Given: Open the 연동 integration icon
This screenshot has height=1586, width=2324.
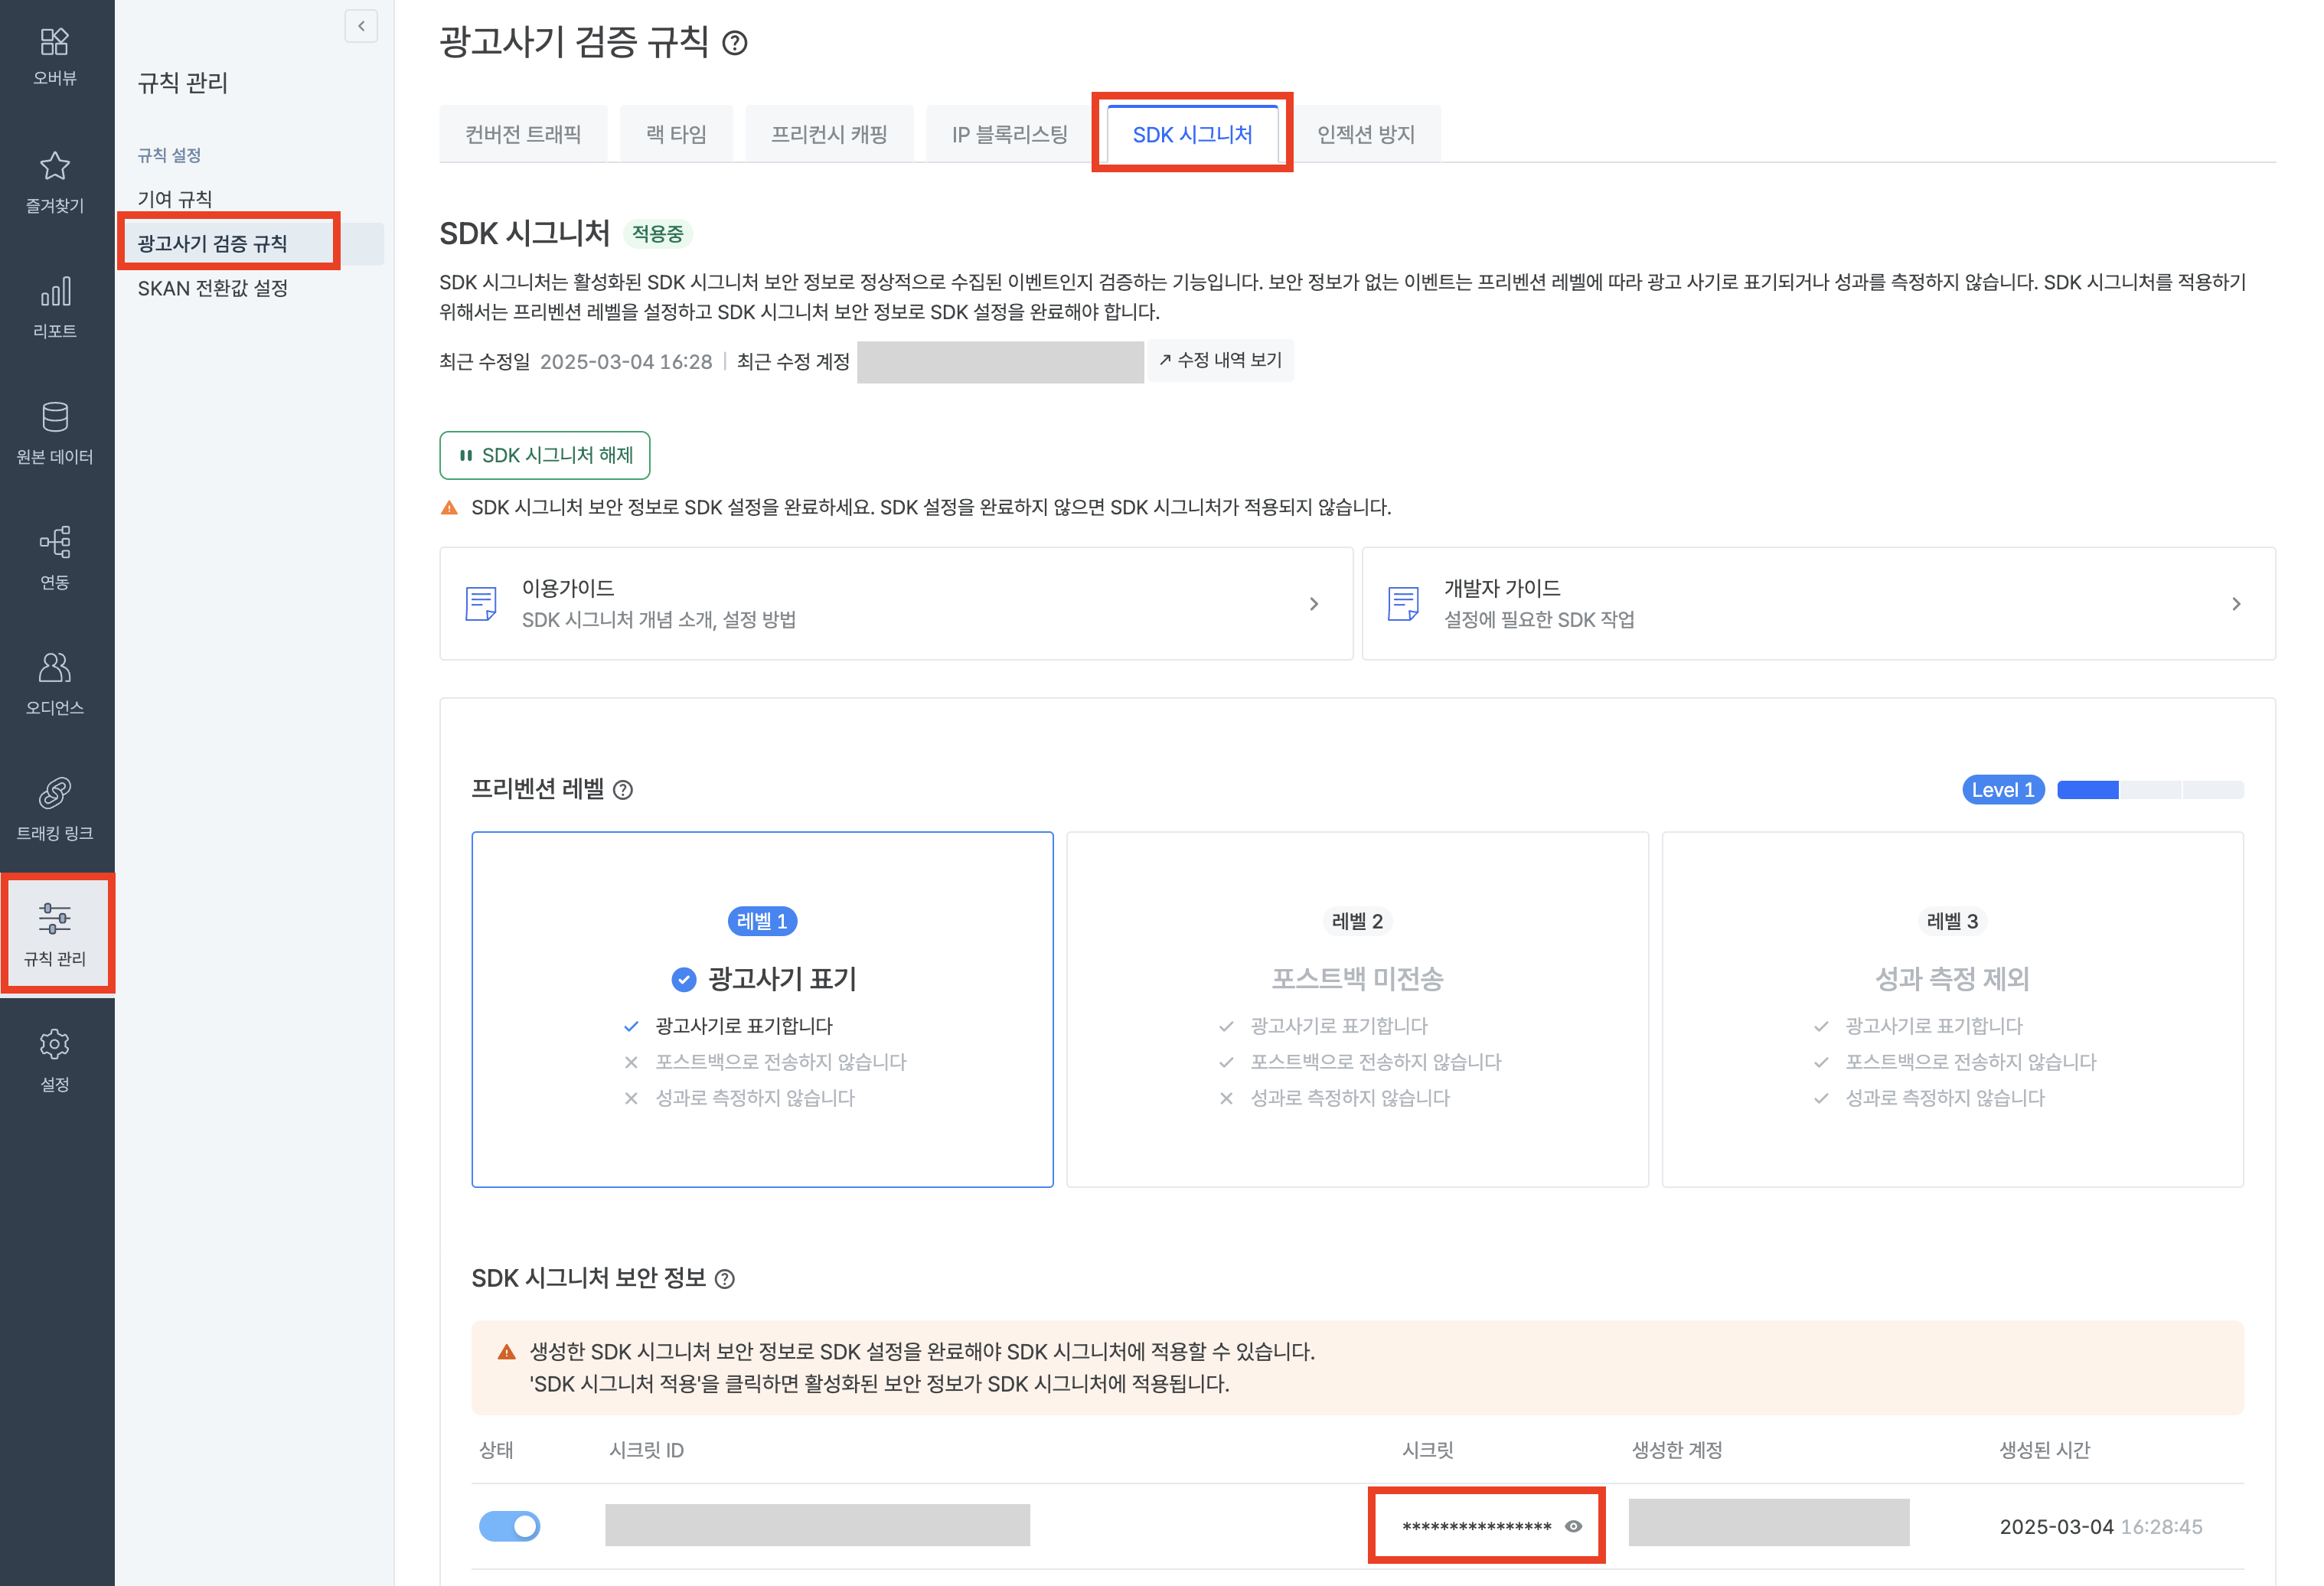Looking at the screenshot, I should point(55,543).
